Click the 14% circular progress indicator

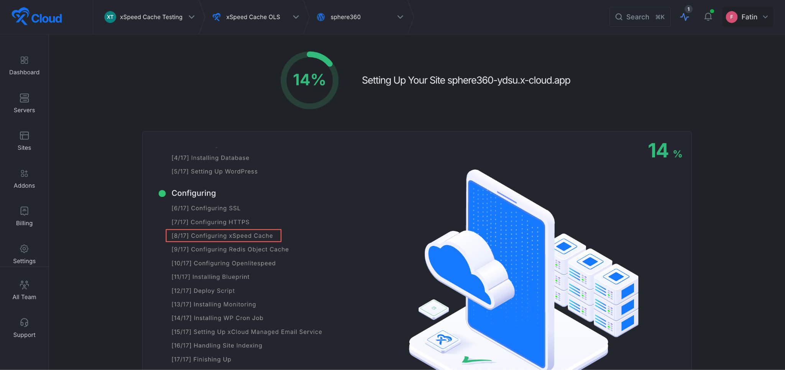[309, 80]
